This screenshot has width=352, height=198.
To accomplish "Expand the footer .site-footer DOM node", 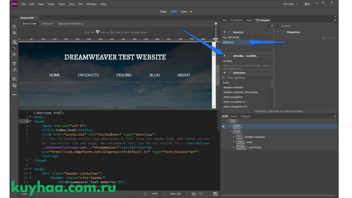I will click(234, 147).
